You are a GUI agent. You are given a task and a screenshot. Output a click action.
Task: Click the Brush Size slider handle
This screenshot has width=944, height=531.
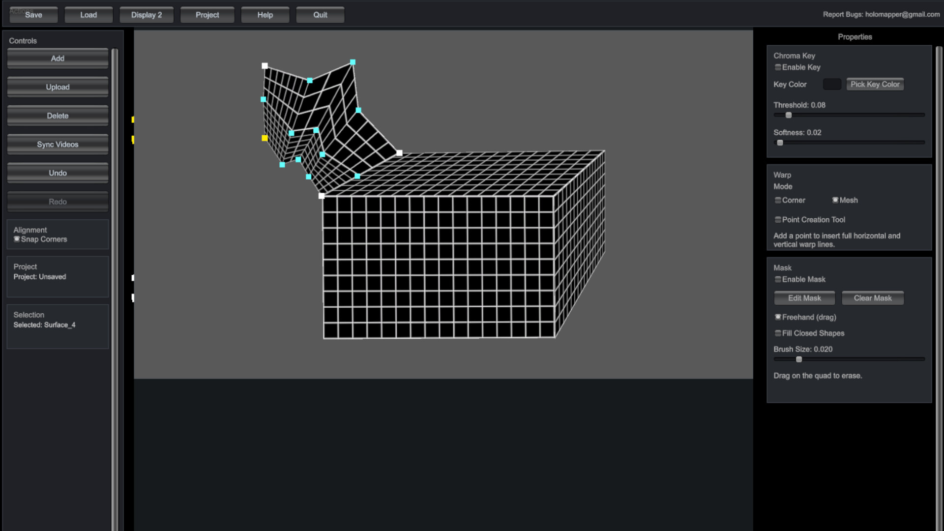pos(799,359)
